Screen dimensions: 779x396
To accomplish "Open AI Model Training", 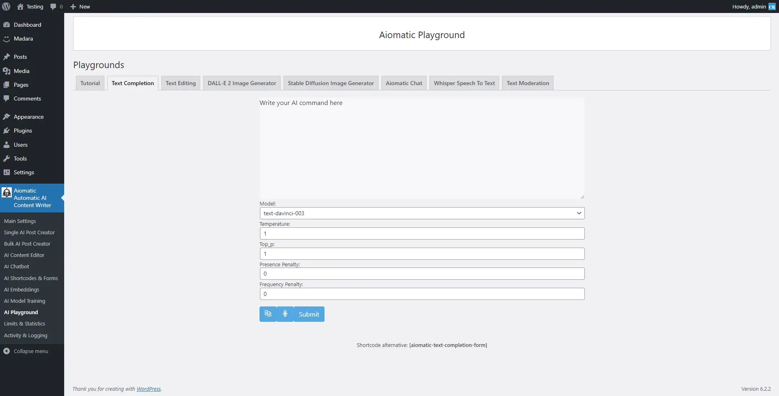I will click(x=24, y=301).
